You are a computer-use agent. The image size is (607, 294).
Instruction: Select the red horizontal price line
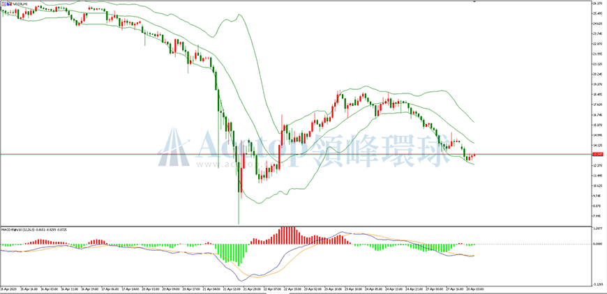pyautogui.click(x=296, y=154)
